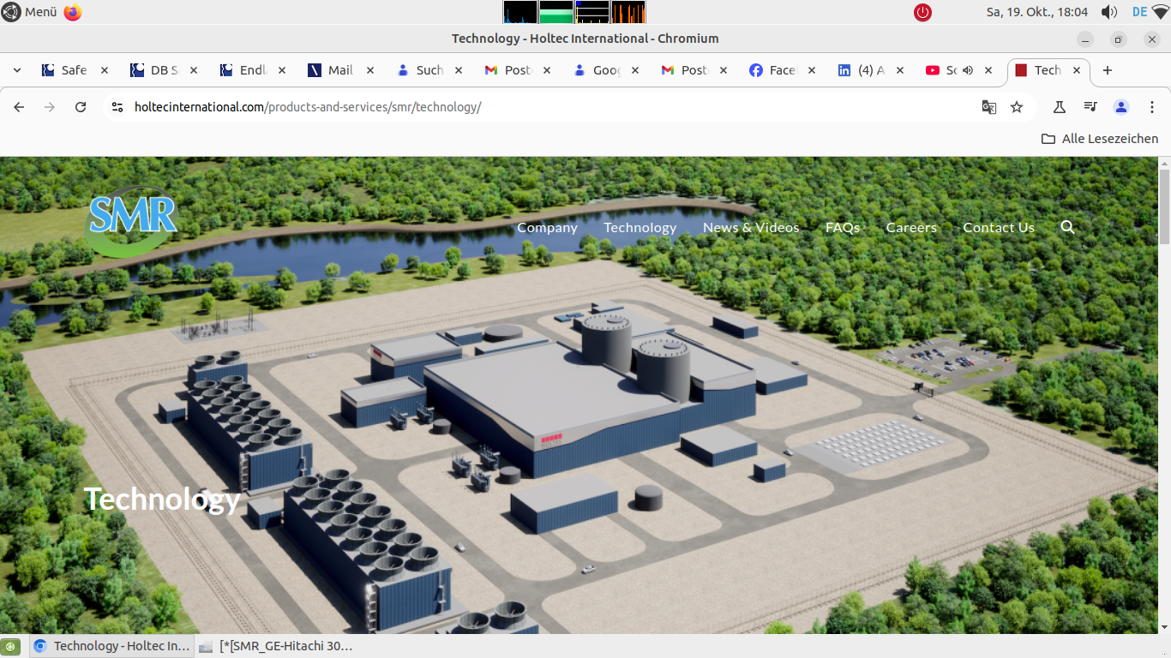
Task: Open the website search magnifier icon
Action: pos(1067,227)
